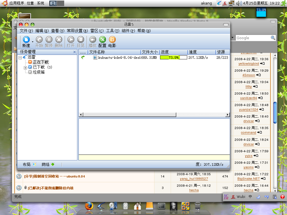Click the green run status arrow on download row
This screenshot has height=215, width=287.
(83, 57)
